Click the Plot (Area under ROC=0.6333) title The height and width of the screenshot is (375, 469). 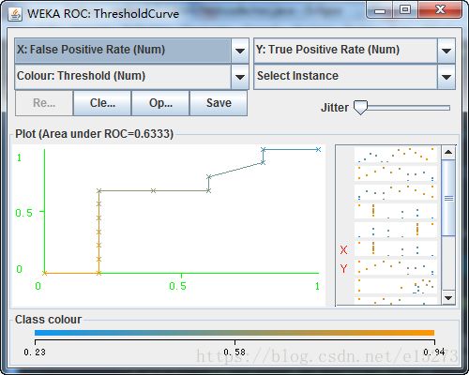[x=95, y=134]
